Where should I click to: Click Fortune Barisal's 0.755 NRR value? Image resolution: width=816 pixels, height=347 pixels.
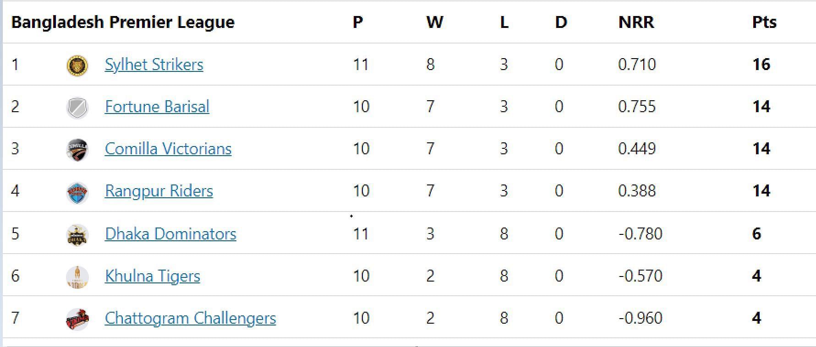coord(637,107)
